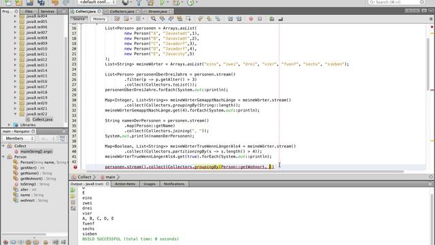Click in the Search field
The height and width of the screenshot is (245, 435).
tap(396, 2)
